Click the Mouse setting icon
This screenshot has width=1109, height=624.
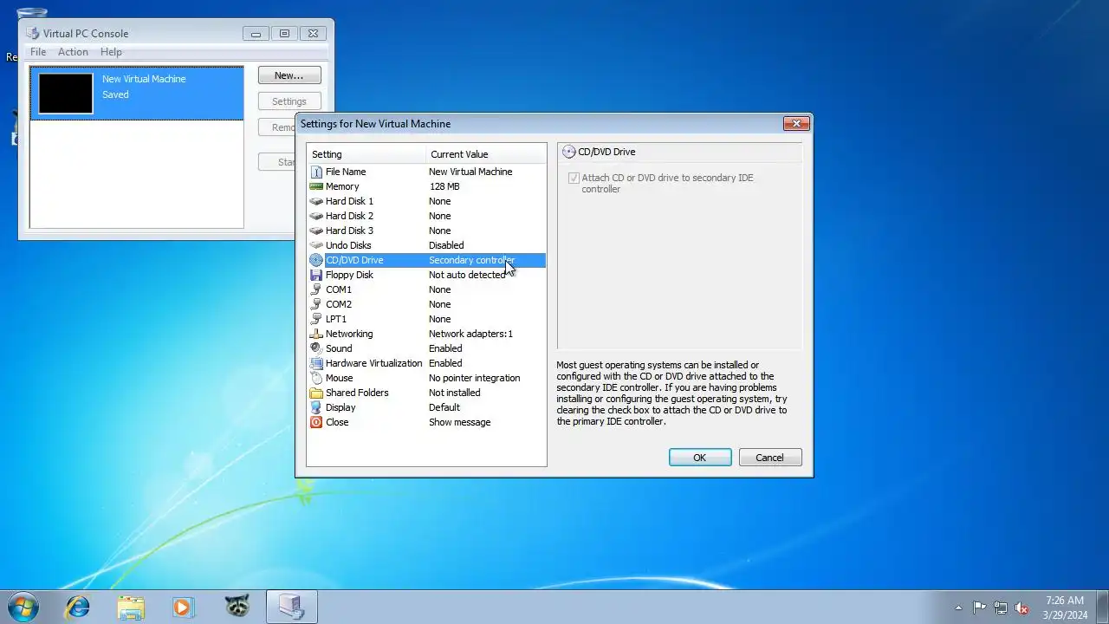(x=316, y=378)
